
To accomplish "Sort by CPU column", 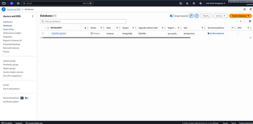I will click(x=248, y=28).
